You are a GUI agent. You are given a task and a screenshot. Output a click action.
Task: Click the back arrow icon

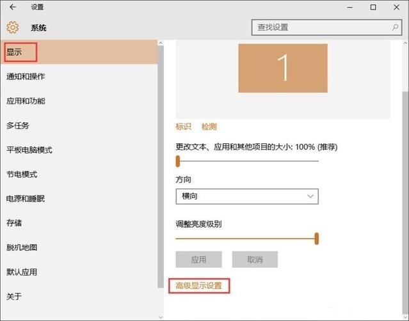12,8
